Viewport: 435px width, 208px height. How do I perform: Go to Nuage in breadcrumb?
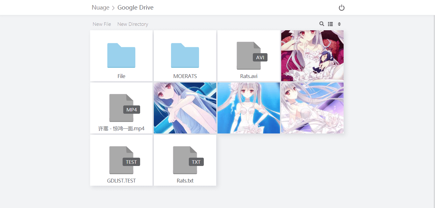101,8
